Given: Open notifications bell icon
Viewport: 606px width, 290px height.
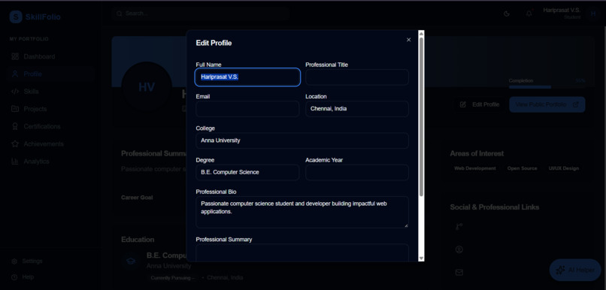Looking at the screenshot, I should click(x=529, y=14).
